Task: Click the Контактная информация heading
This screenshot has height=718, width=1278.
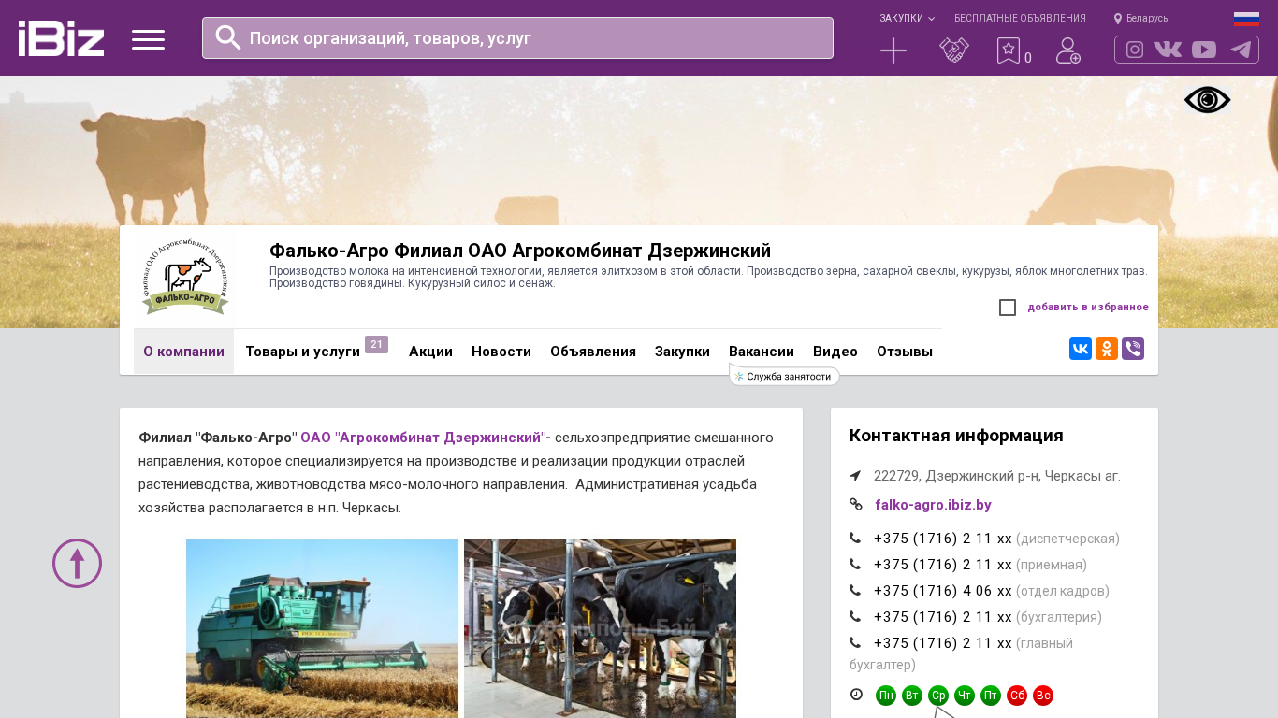Action: coord(956,436)
